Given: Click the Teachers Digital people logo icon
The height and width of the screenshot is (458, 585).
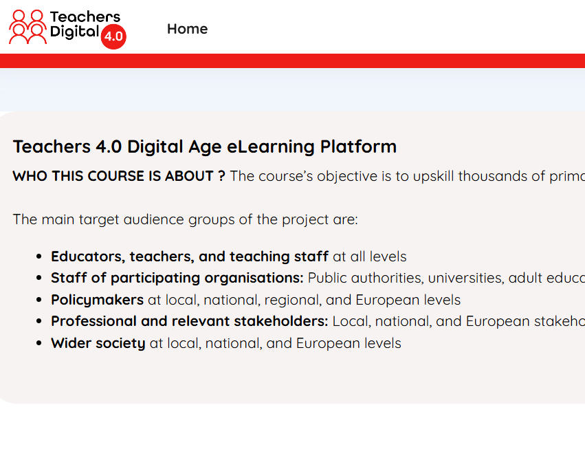Looking at the screenshot, I should click(28, 27).
